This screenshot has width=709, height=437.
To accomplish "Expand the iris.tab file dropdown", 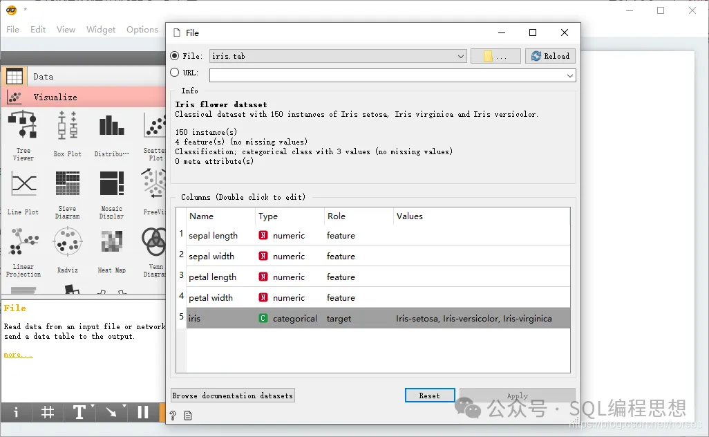I will click(460, 56).
